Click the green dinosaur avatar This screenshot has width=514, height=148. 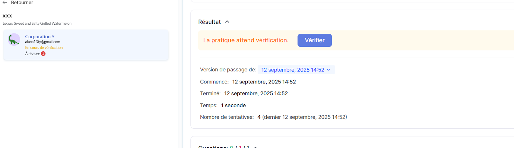point(14,39)
